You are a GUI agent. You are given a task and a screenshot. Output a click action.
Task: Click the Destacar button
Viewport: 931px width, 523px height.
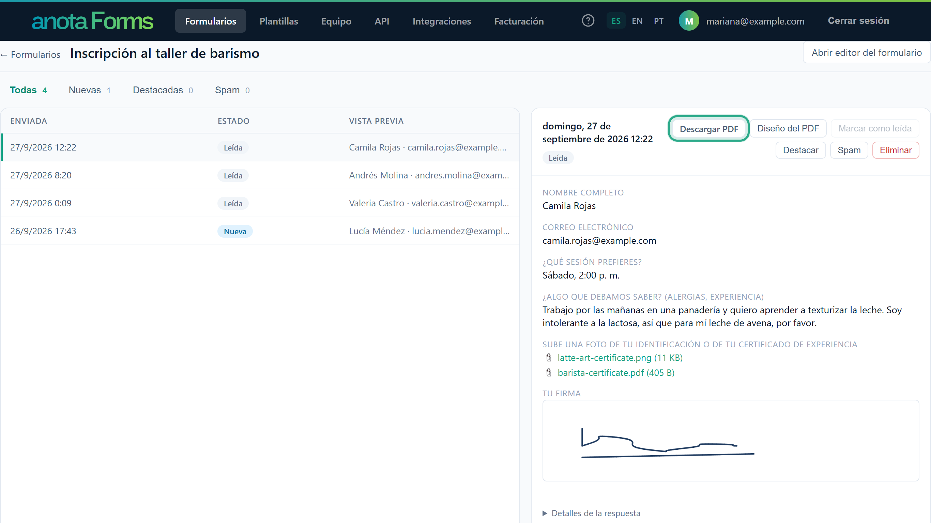pos(800,150)
